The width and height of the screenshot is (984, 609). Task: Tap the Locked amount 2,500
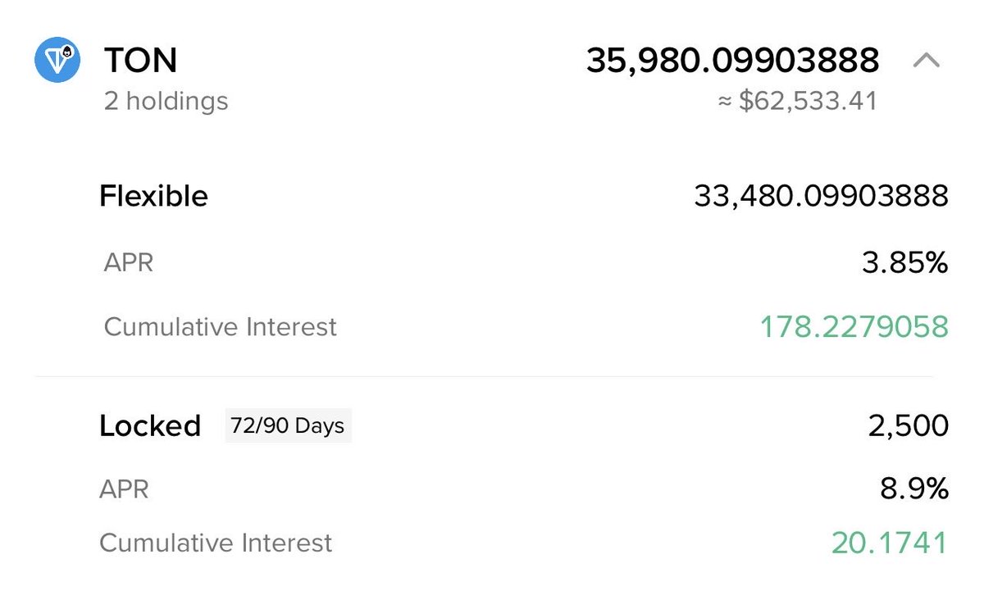[909, 426]
